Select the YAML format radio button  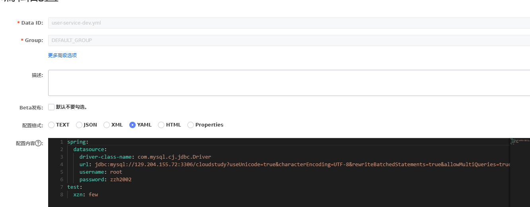point(132,125)
